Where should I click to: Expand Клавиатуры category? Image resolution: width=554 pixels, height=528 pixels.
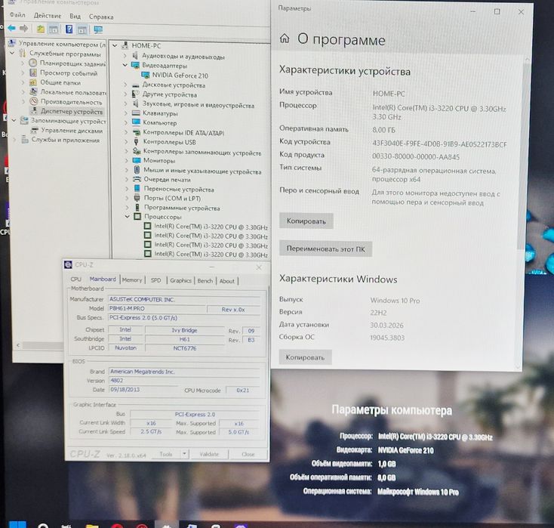126,113
